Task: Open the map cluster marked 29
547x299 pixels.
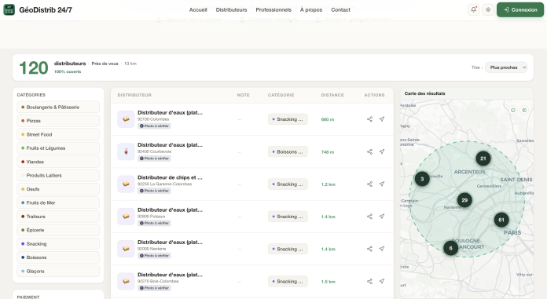Action: coord(464,200)
